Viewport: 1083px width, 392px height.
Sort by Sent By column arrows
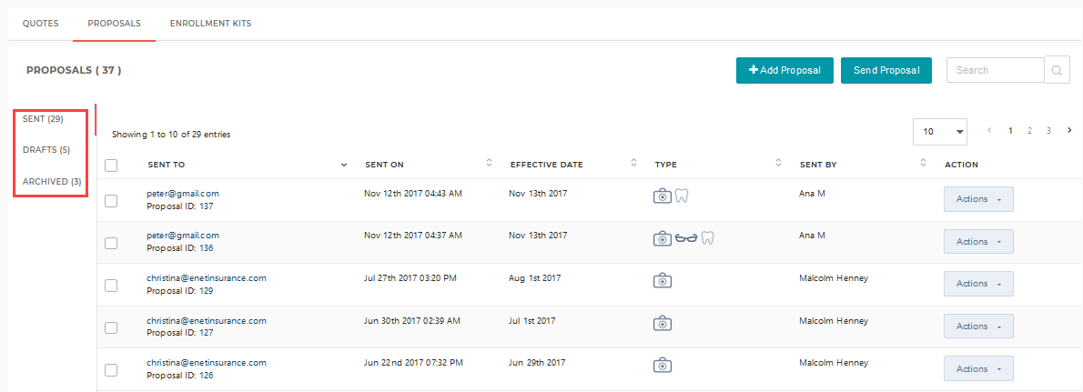click(924, 164)
